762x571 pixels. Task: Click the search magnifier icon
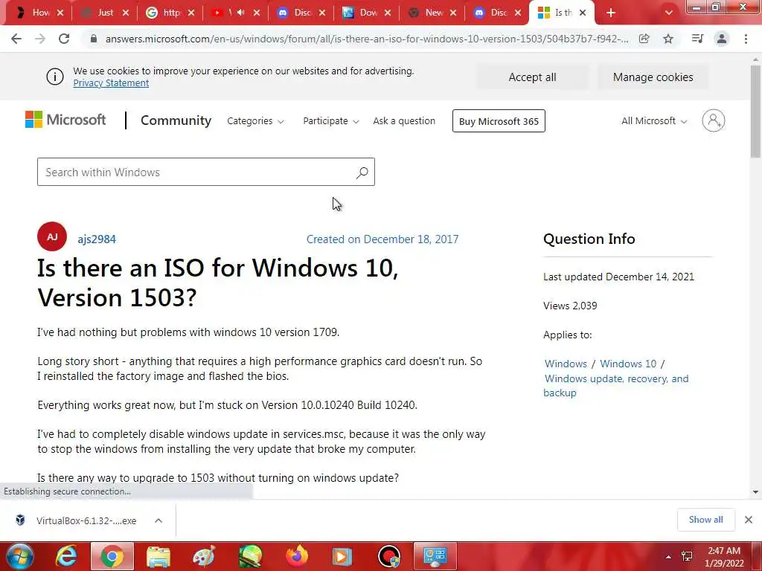tap(362, 172)
